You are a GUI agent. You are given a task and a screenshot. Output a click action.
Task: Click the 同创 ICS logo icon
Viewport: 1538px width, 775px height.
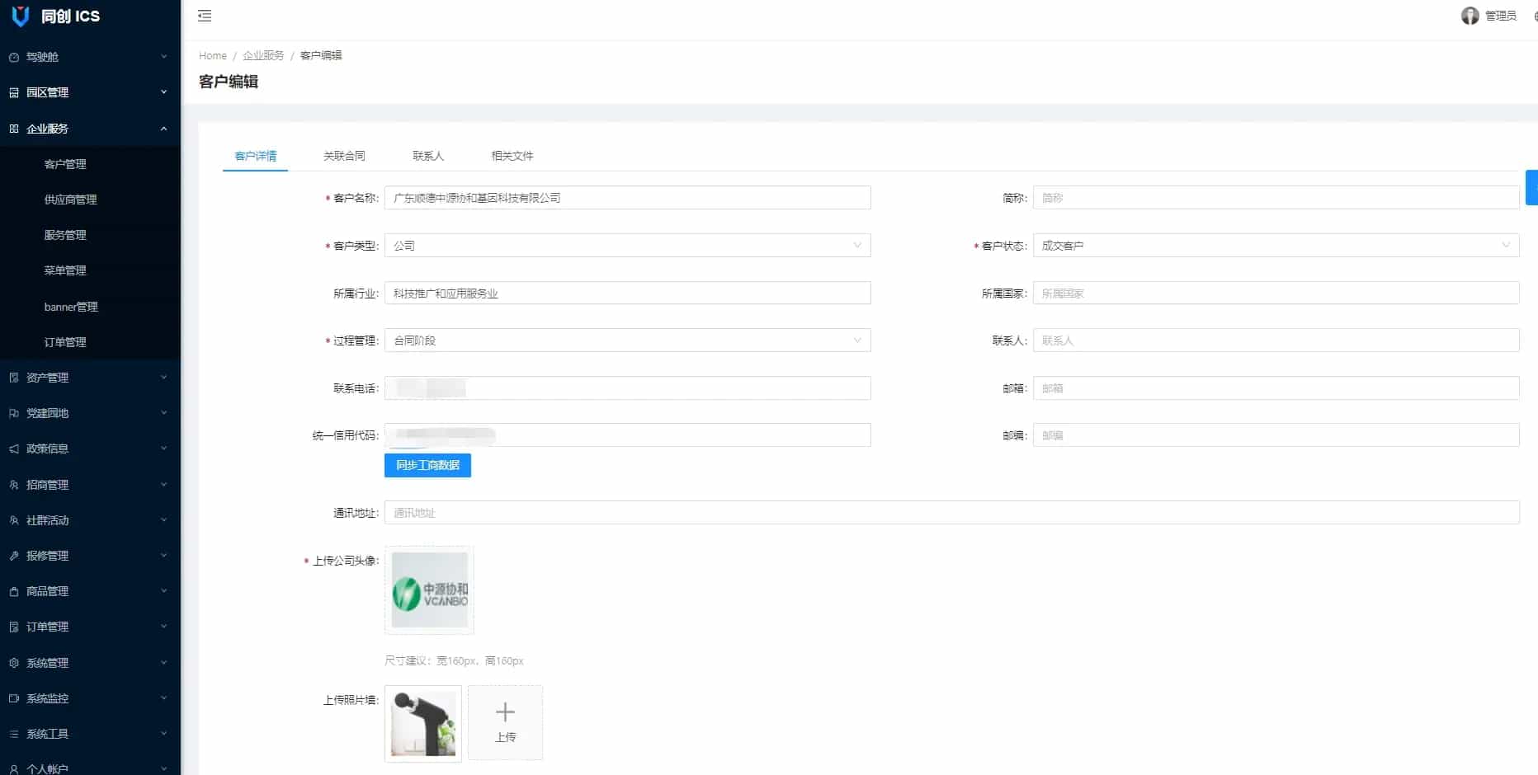click(21, 16)
